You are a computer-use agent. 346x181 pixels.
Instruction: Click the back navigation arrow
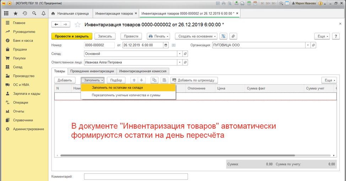(x=56, y=24)
